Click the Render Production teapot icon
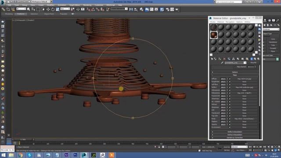Screen dimensions: 281x158 click(177, 9)
